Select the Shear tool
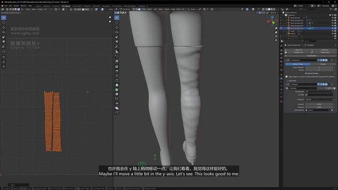 pyautogui.click(x=117, y=108)
